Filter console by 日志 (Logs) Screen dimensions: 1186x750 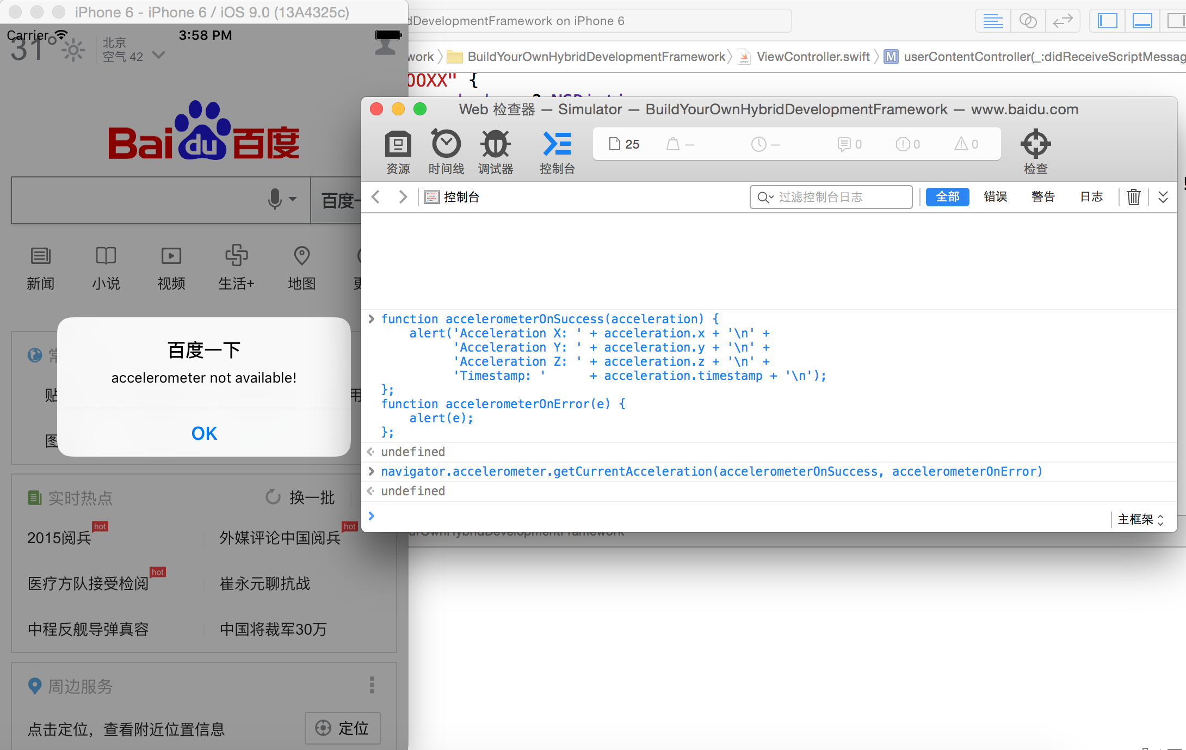point(1091,196)
